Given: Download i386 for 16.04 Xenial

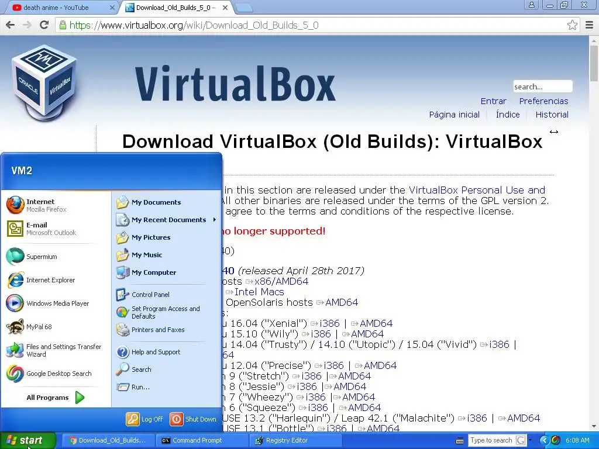Looking at the screenshot, I should tap(329, 323).
